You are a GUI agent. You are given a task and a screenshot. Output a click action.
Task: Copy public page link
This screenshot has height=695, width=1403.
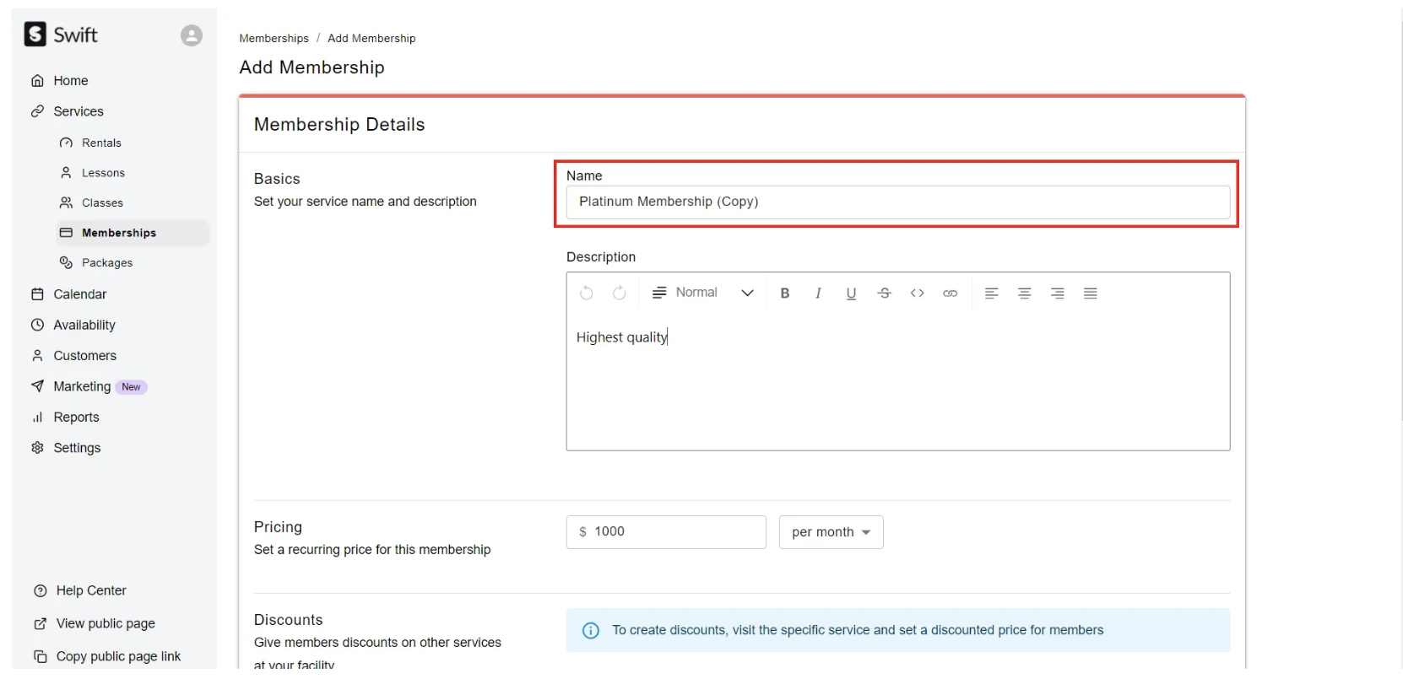coord(118,656)
